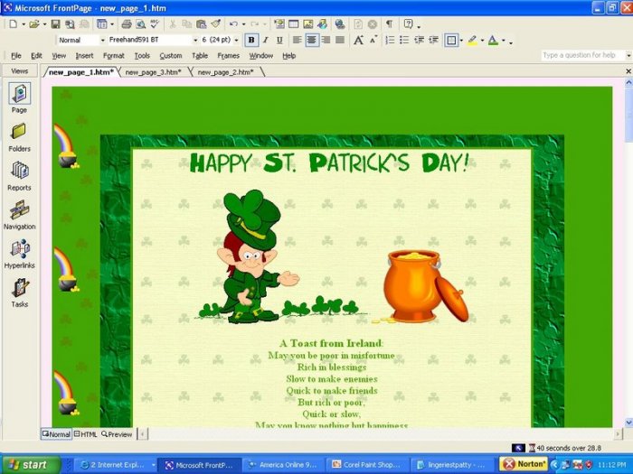Click the New Page icon
The width and height of the screenshot is (633, 474).
point(13,24)
